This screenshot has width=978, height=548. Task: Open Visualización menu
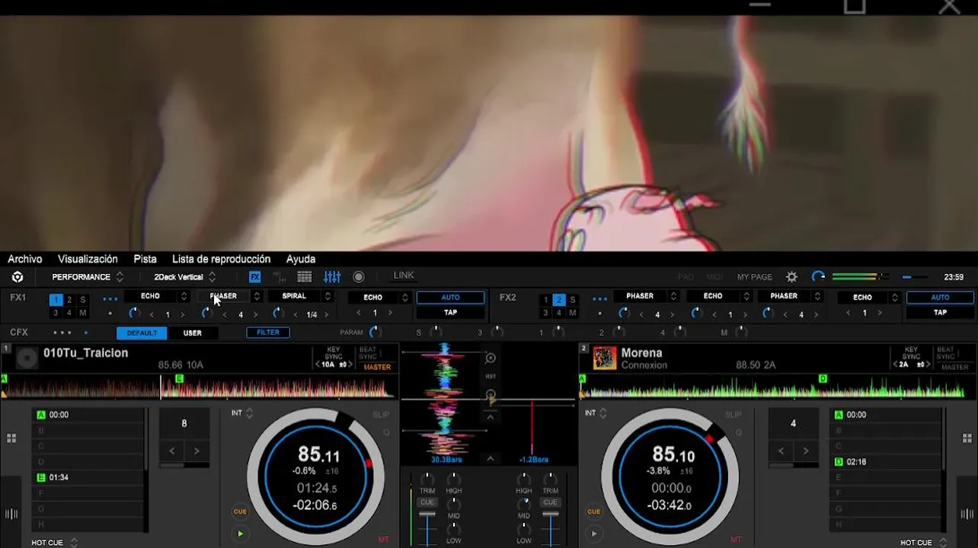pyautogui.click(x=88, y=260)
